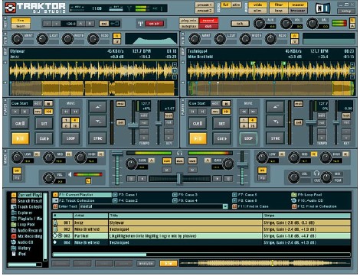Click F11 Find in Case
360x279 pixels.
(x=250, y=206)
